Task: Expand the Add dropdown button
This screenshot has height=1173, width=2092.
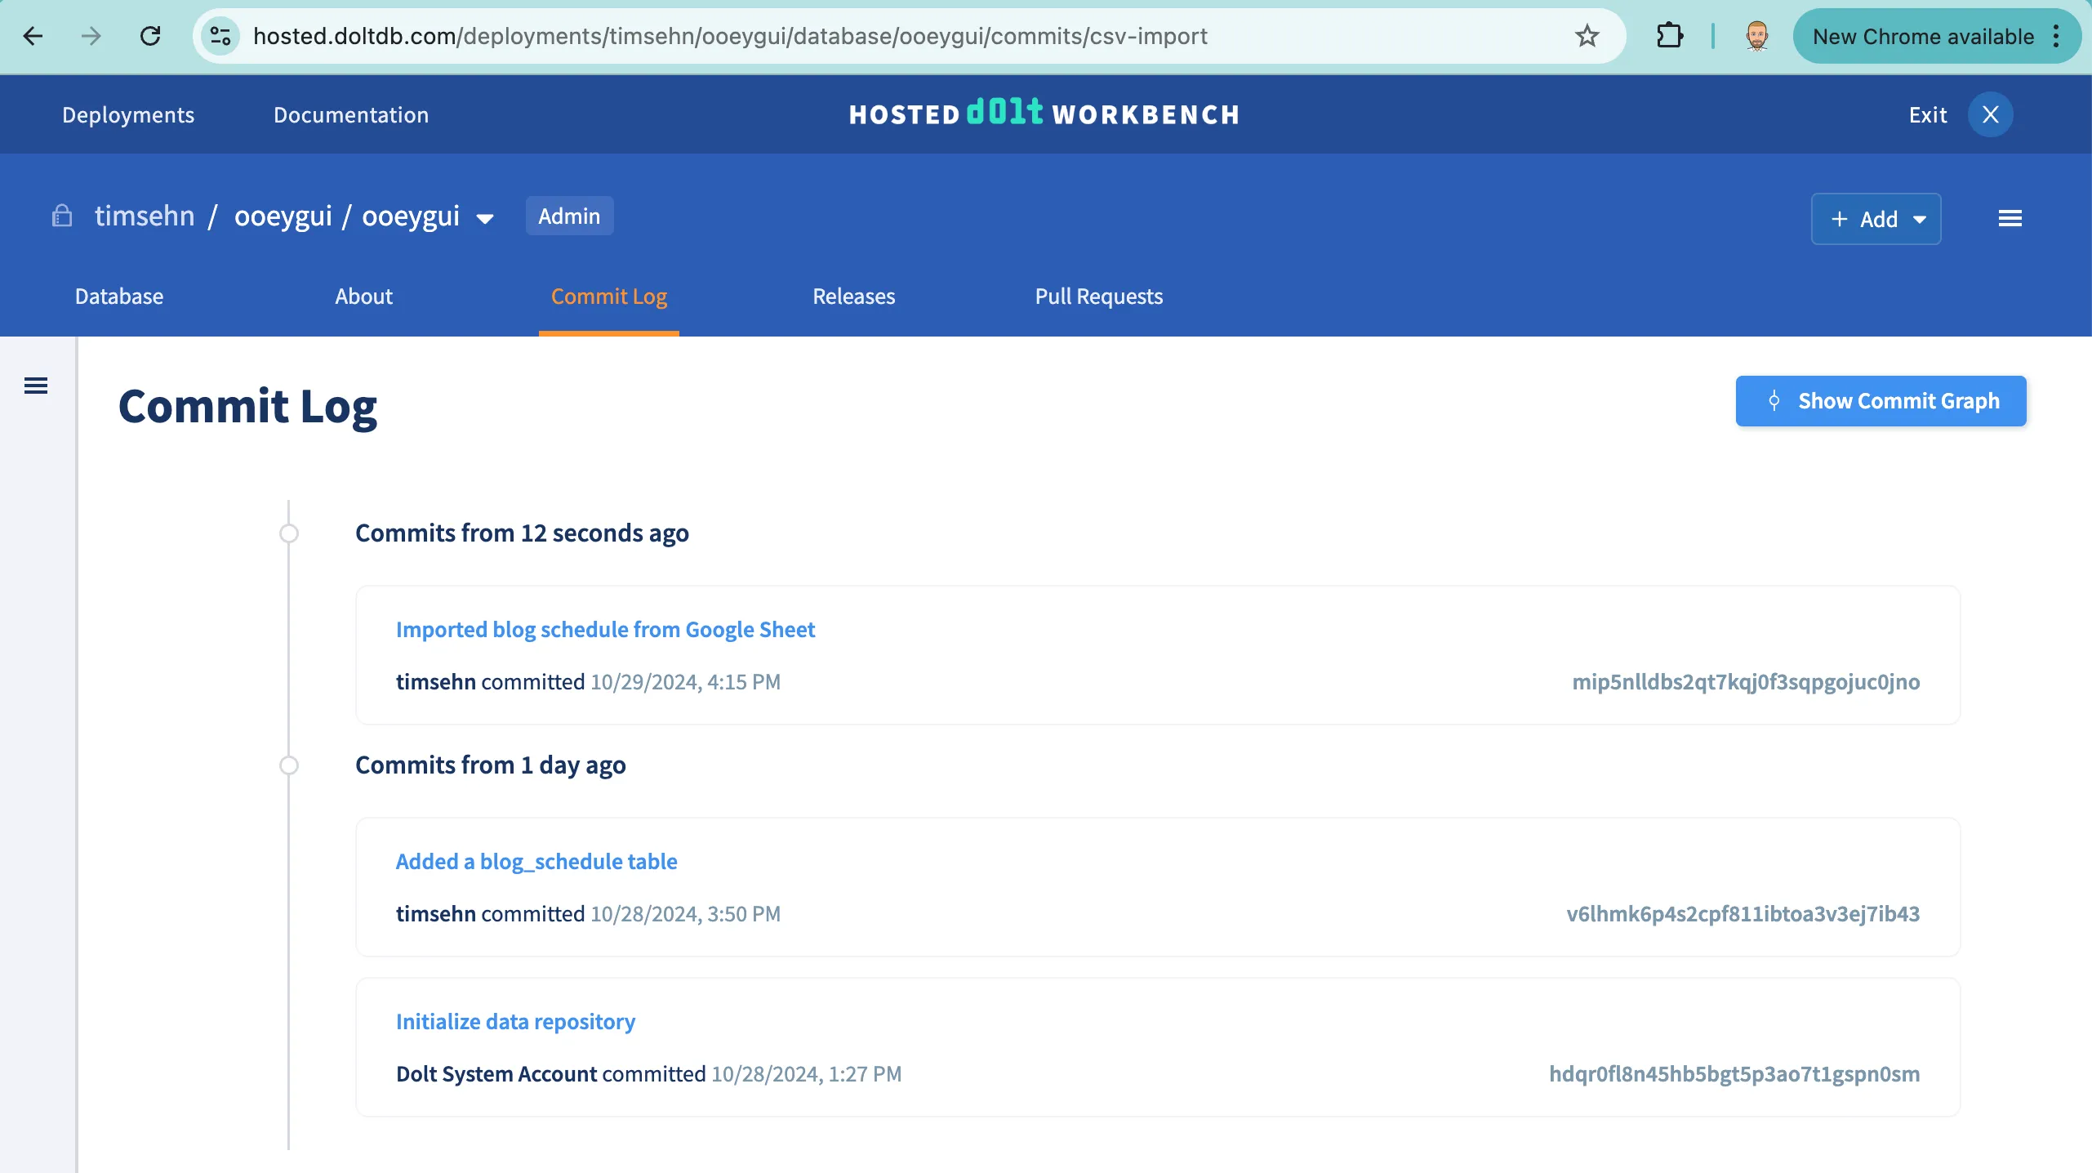Action: 1876,219
